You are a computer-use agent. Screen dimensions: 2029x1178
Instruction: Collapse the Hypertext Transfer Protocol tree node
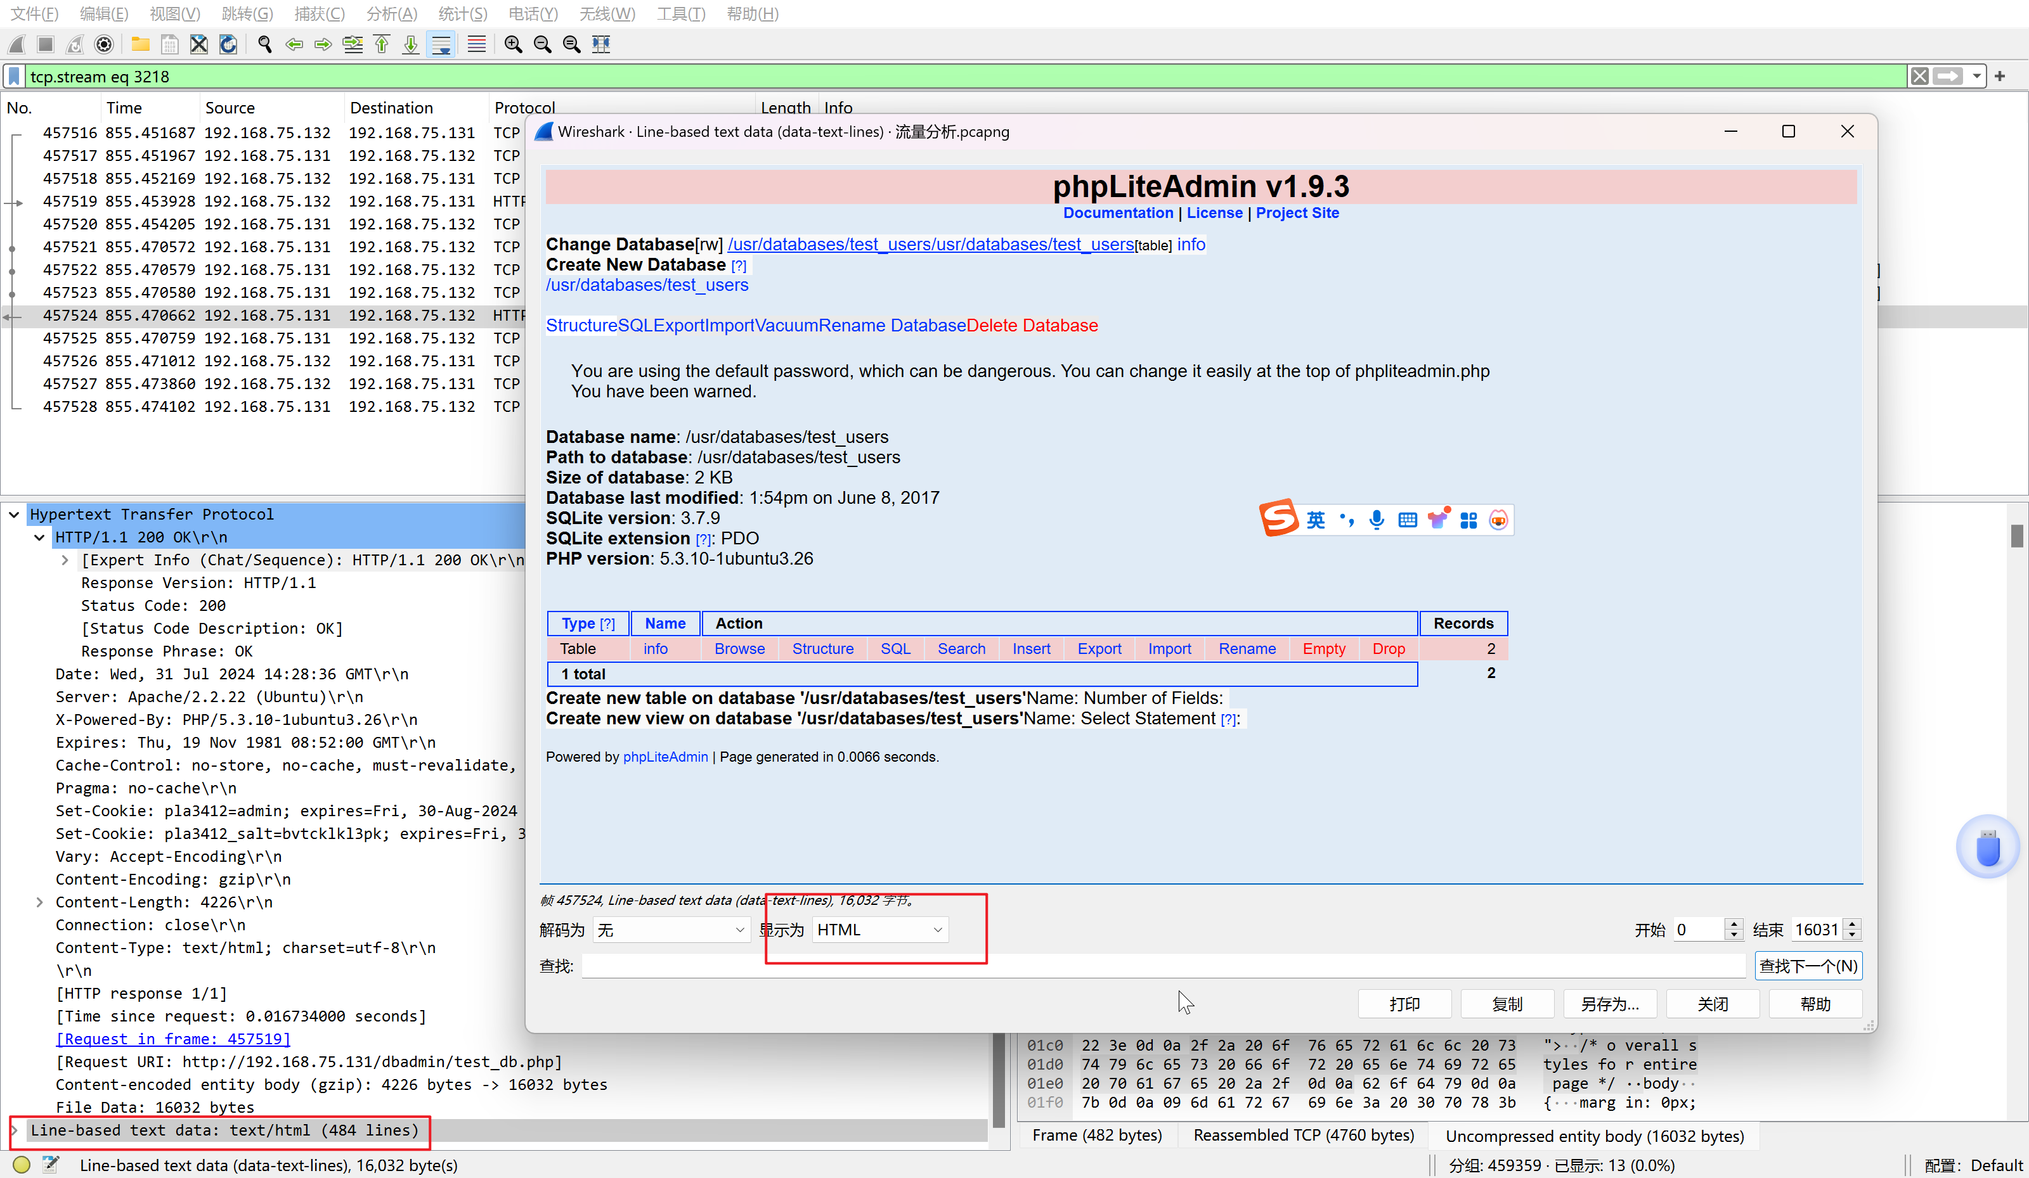pos(15,514)
